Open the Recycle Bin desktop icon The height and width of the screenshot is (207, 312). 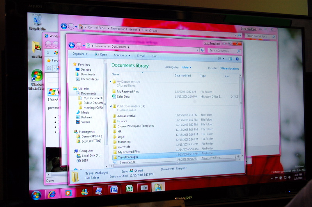tap(37, 22)
